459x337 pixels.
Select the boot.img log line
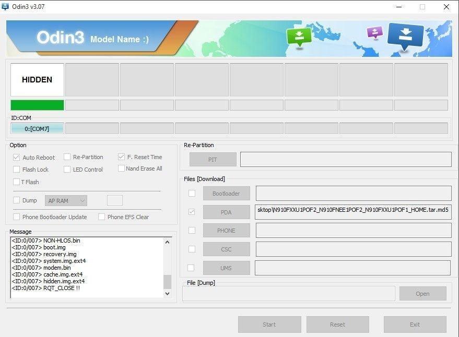pyautogui.click(x=39, y=247)
